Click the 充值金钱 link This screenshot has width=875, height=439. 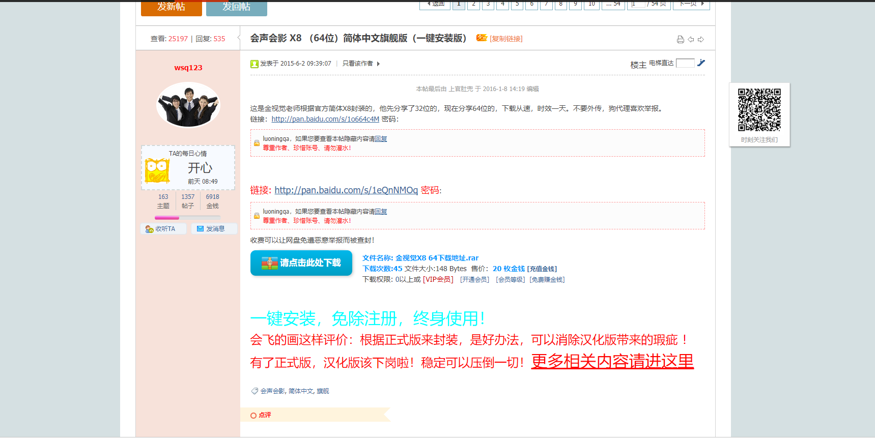[542, 269]
